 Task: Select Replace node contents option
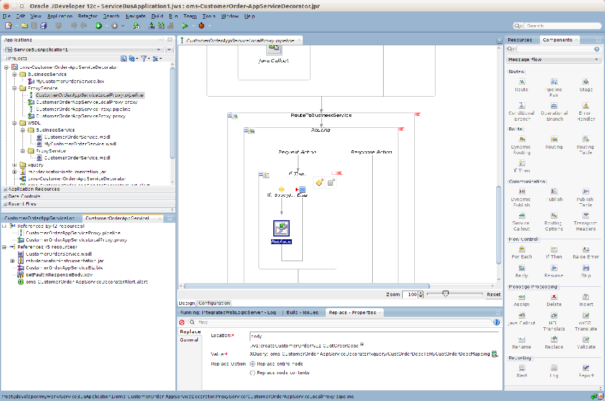(x=252, y=373)
